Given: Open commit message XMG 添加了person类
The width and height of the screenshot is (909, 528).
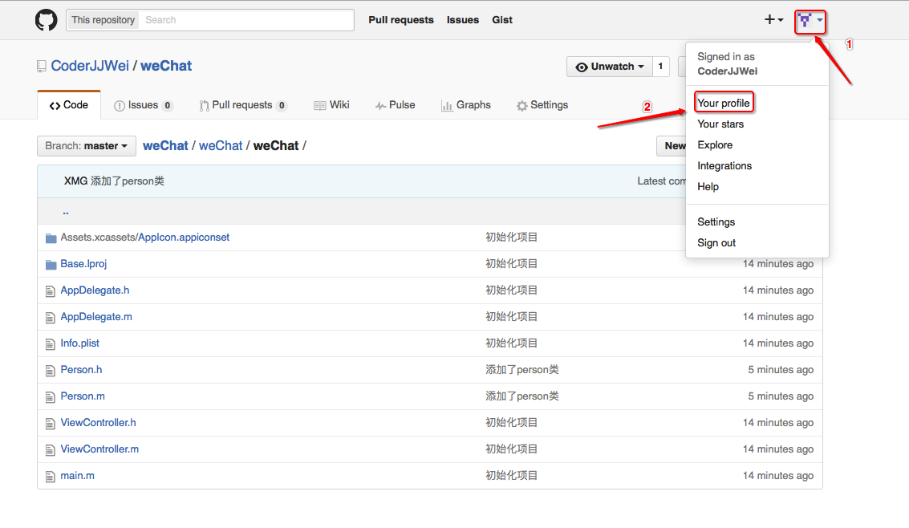Looking at the screenshot, I should pyautogui.click(x=114, y=181).
